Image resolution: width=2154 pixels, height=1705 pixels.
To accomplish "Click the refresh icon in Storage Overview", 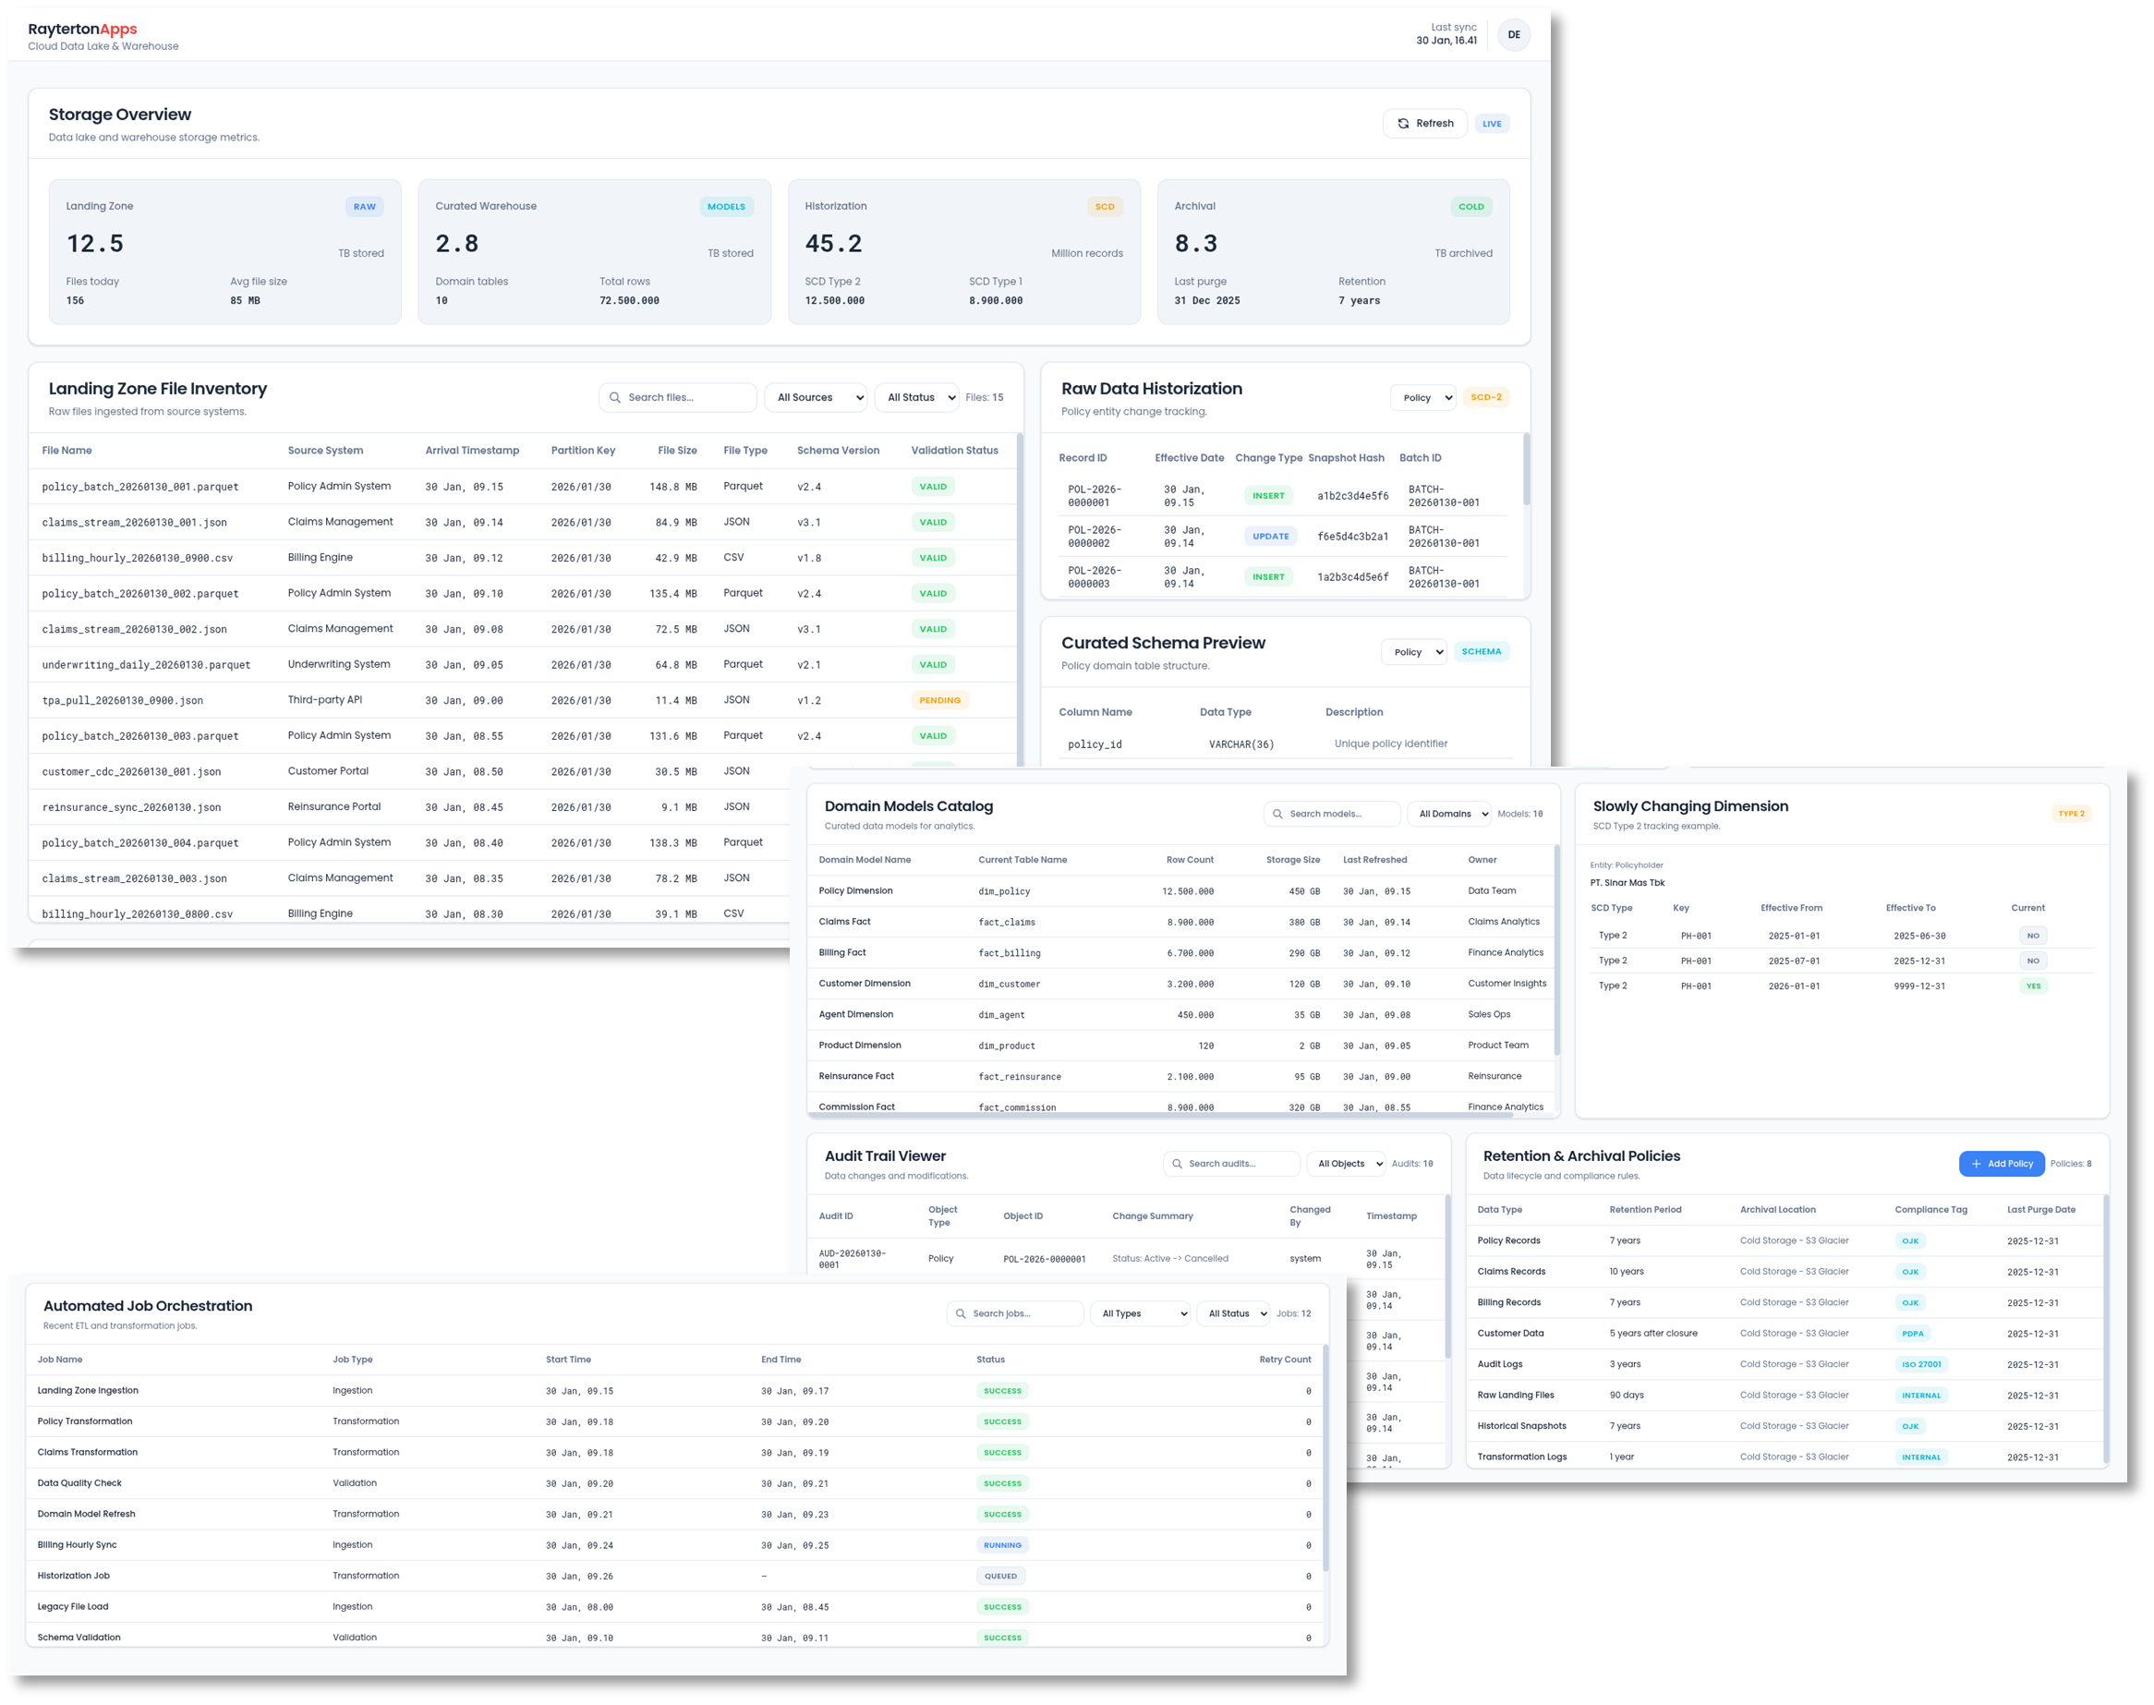I will (x=1404, y=123).
